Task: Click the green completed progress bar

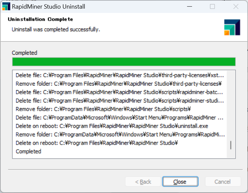Action: 124,62
